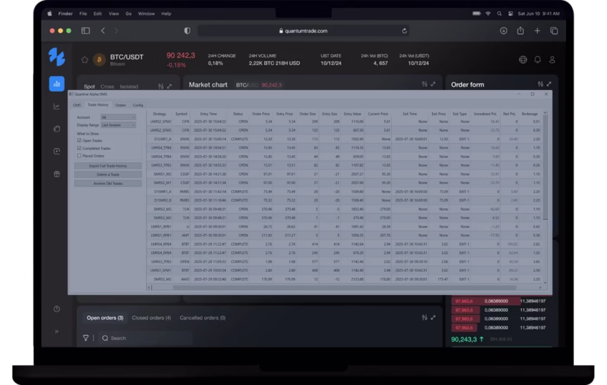Click the favorite star next to BTC/USDT
The height and width of the screenshot is (385, 607).
pyautogui.click(x=85, y=60)
